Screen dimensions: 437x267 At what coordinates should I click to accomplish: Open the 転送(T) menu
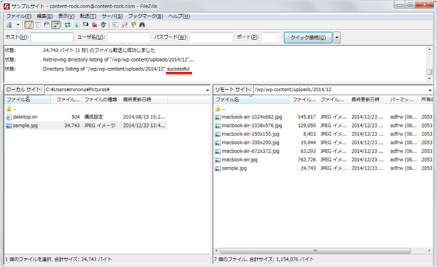pyautogui.click(x=88, y=16)
